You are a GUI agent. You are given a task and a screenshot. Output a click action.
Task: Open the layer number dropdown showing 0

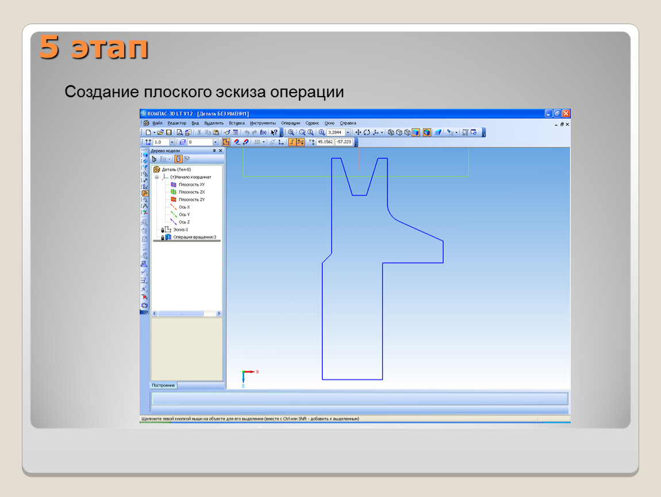click(216, 142)
